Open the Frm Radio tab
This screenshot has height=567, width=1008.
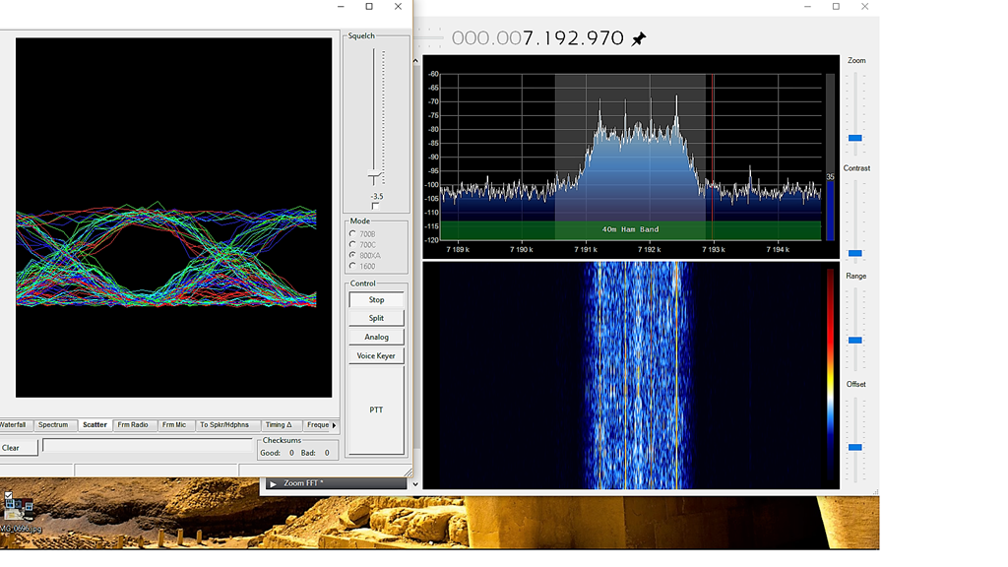133,425
